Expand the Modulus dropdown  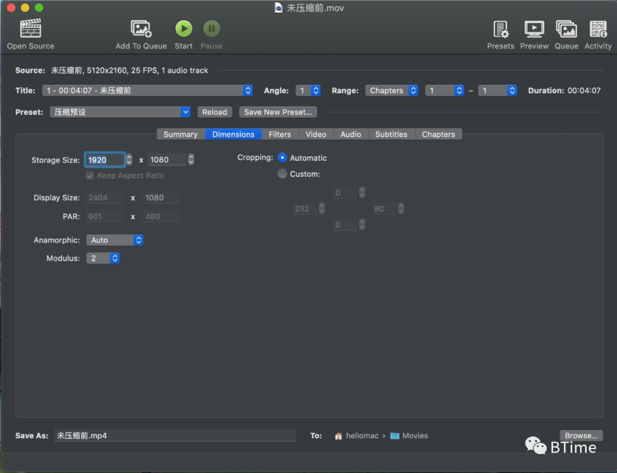click(x=103, y=258)
